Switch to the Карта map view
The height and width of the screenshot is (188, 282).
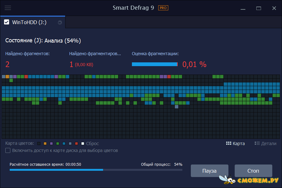pos(235,144)
